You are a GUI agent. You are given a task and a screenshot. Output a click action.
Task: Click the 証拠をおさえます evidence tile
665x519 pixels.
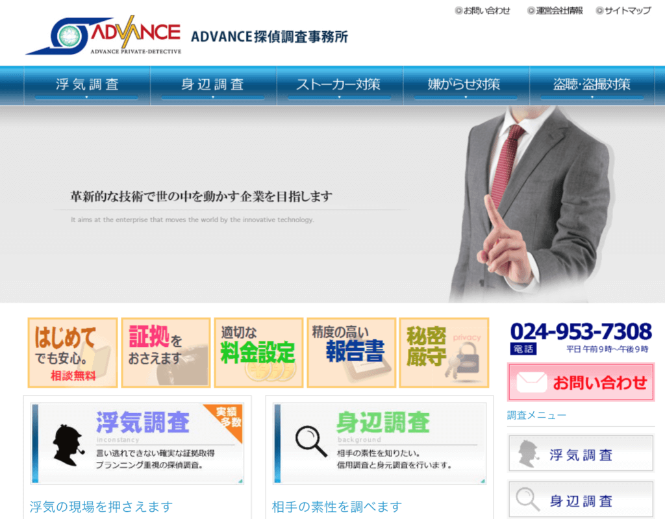point(166,353)
